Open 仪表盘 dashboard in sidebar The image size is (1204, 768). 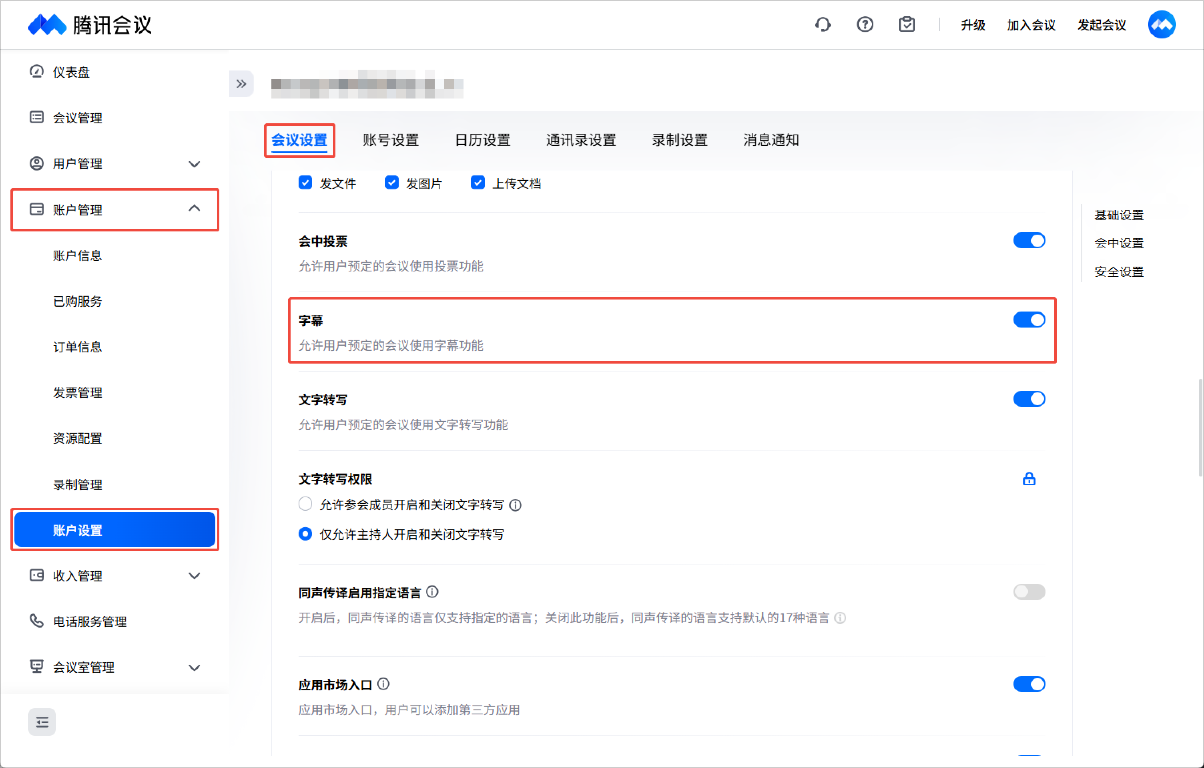[71, 72]
